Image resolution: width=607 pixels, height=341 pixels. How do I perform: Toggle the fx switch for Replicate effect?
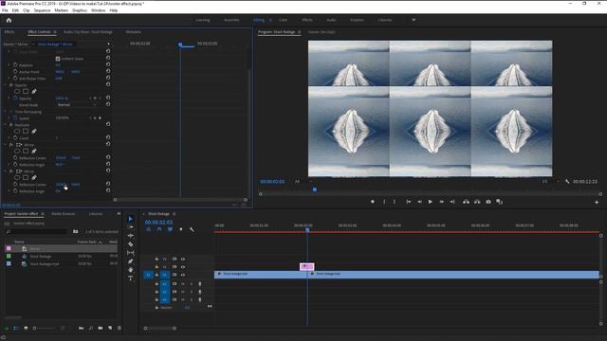pyautogui.click(x=11, y=125)
